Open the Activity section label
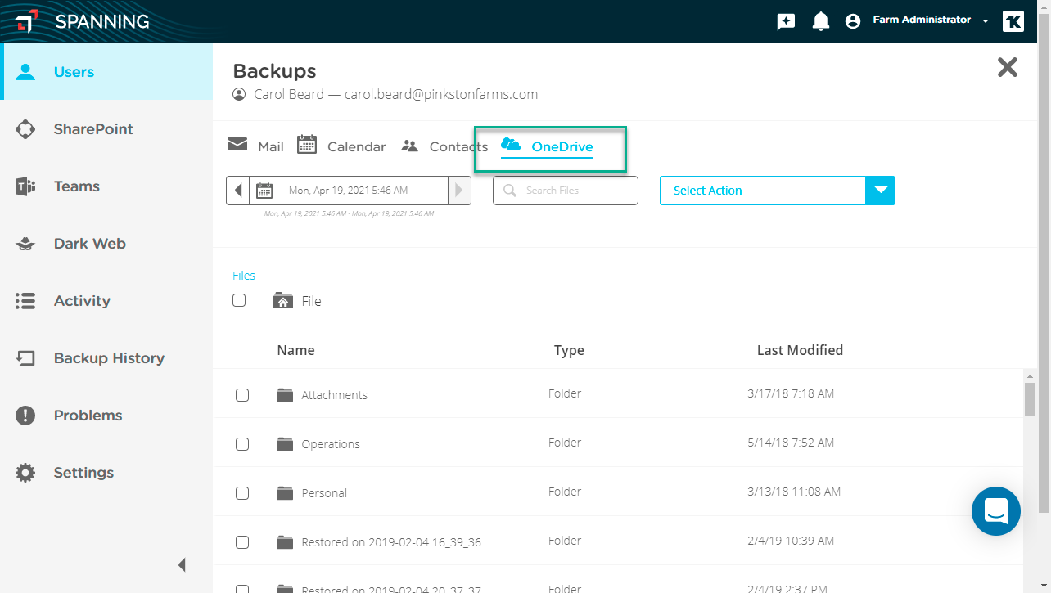 click(82, 301)
